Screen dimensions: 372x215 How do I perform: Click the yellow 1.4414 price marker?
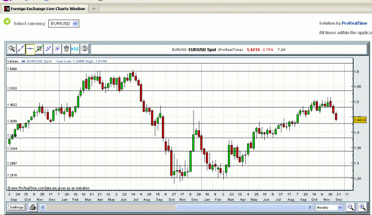tap(360, 120)
